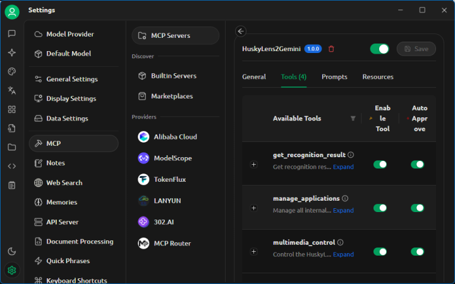Image resolution: width=455 pixels, height=284 pixels.
Task: Switch theme using the moon icon
Action: (11, 251)
